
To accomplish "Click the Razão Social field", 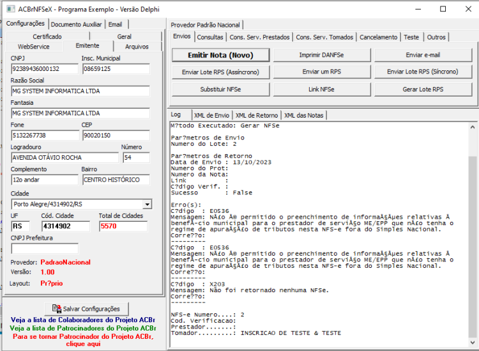I will (x=80, y=91).
